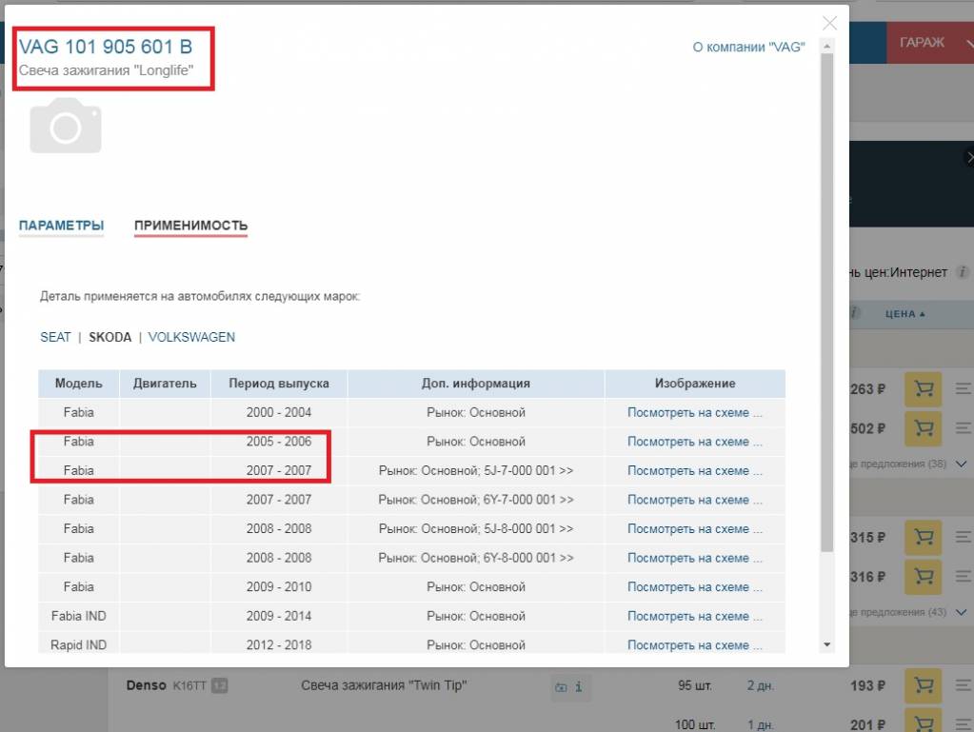Open the list menu beside the 263 ₽ offer

pos(963,388)
